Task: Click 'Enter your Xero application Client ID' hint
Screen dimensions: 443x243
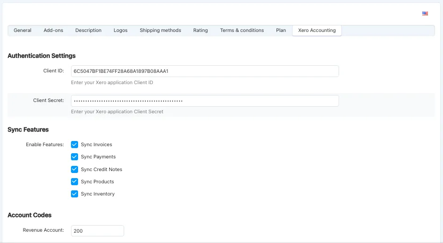Action: click(x=112, y=82)
